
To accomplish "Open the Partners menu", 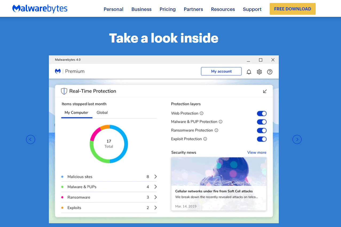I will pos(193,9).
